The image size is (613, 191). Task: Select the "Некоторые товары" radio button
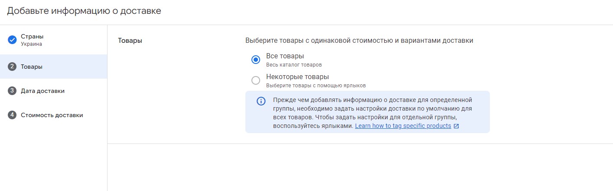pyautogui.click(x=256, y=80)
